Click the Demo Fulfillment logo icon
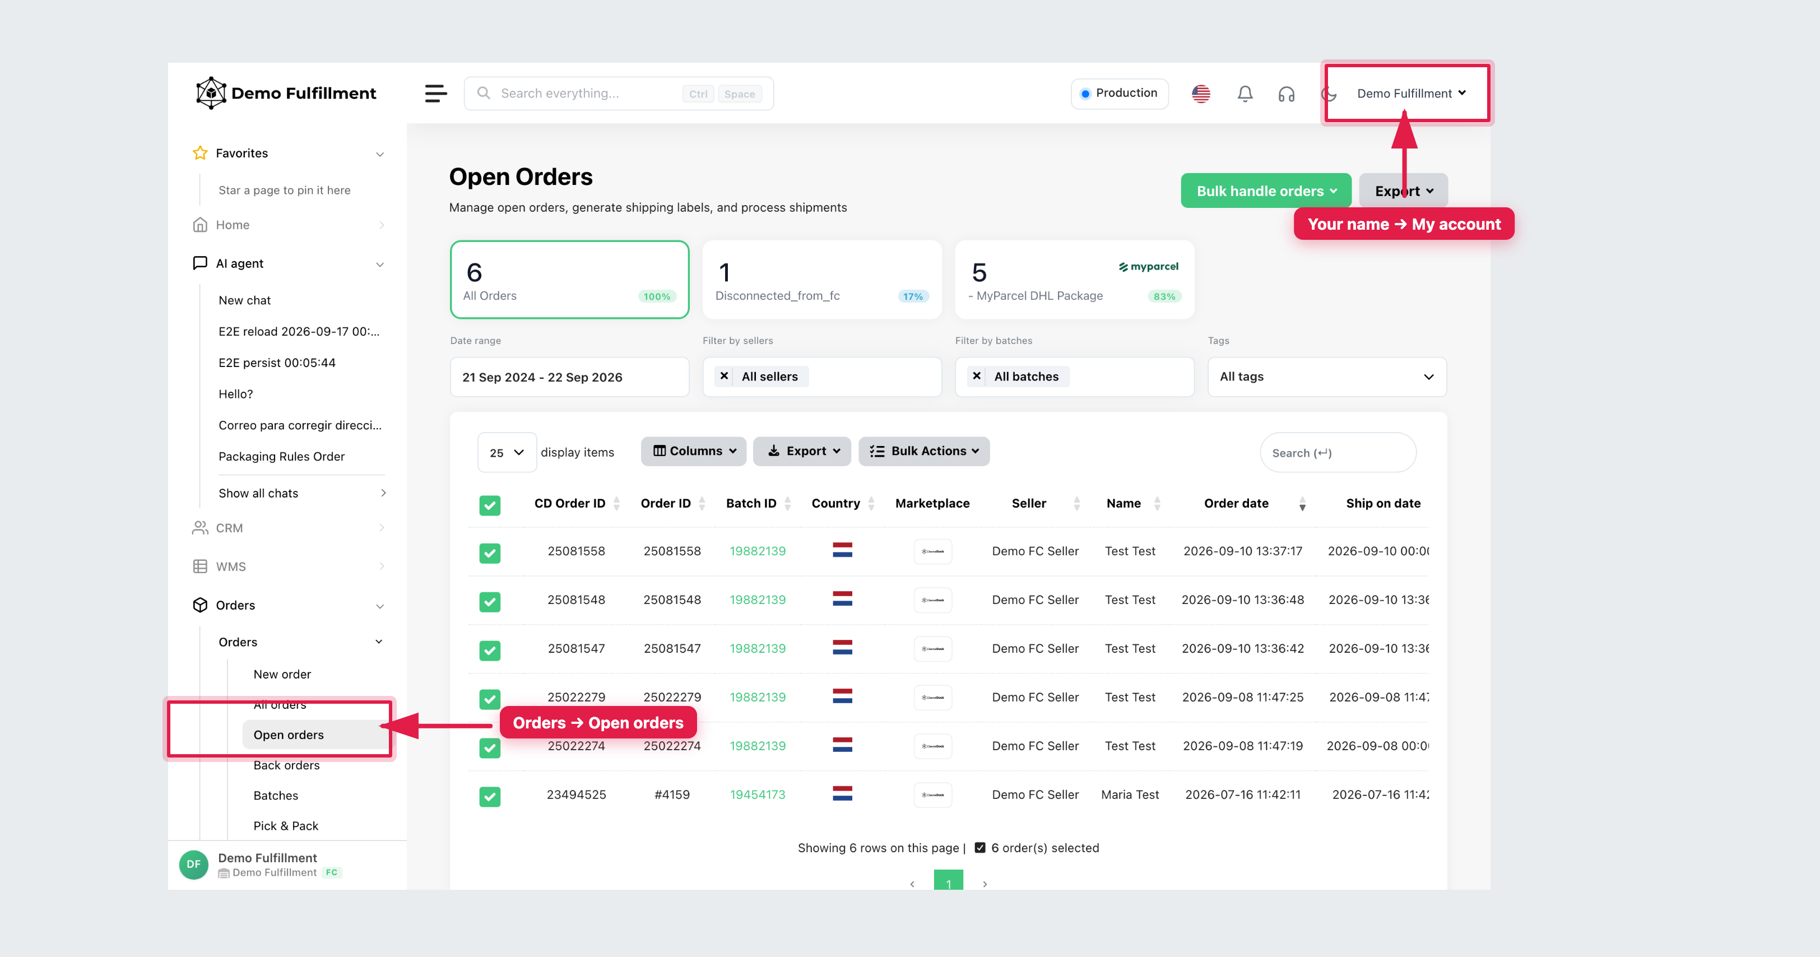The image size is (1820, 957). (211, 93)
